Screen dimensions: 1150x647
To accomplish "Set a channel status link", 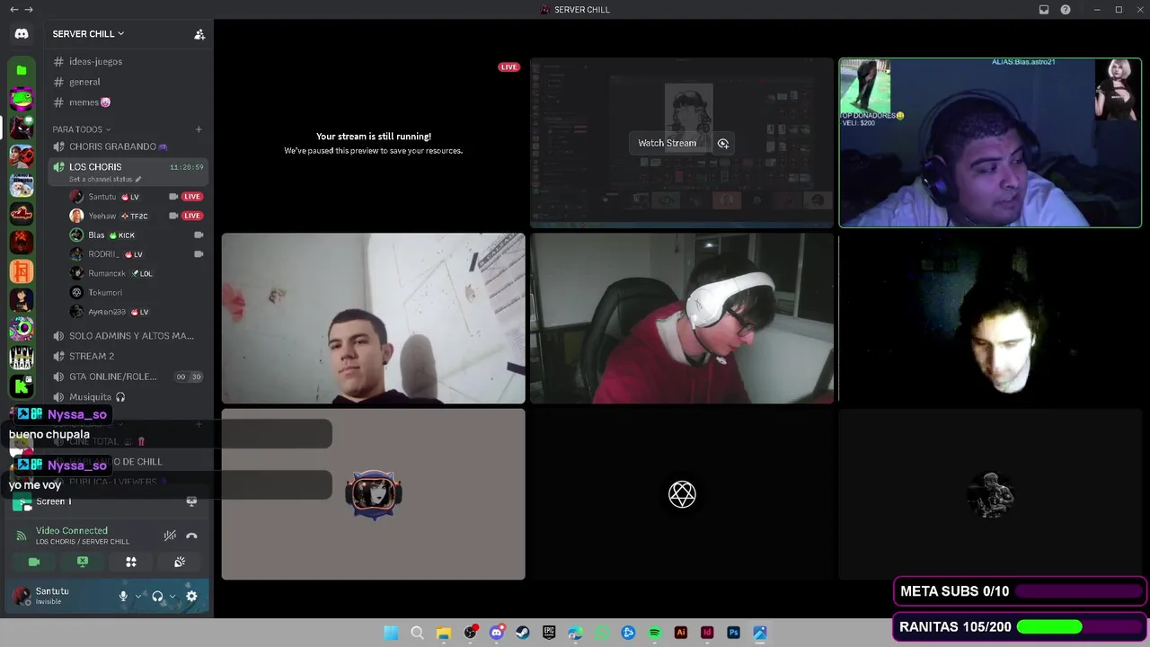I will point(104,180).
